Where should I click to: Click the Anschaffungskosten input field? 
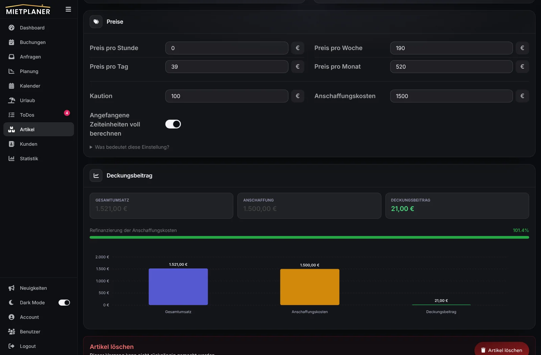(451, 96)
